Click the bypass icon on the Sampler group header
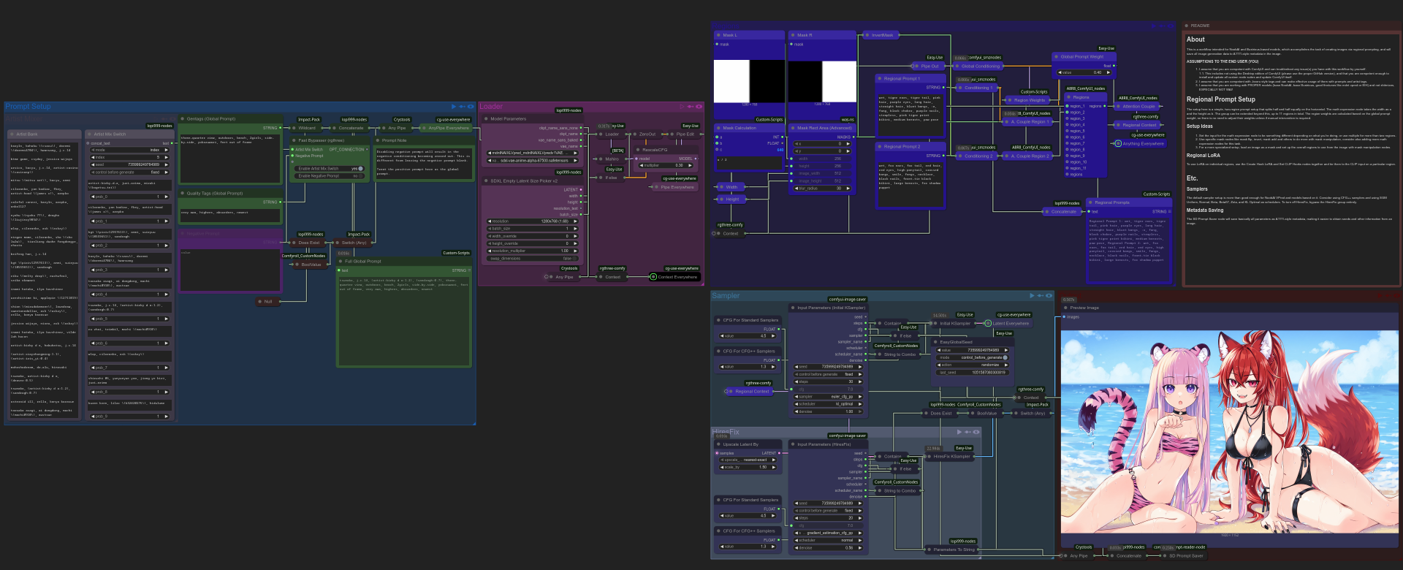 pyautogui.click(x=1040, y=296)
